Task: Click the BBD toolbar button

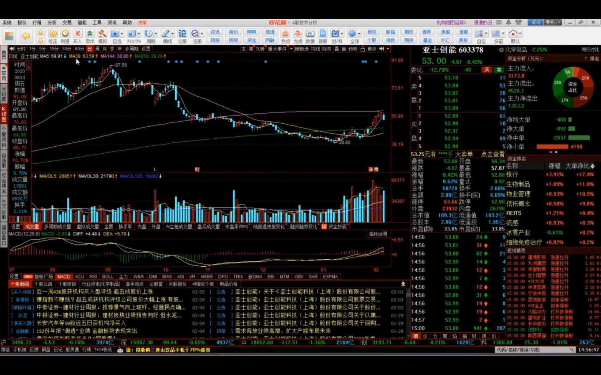Action: 252,32
